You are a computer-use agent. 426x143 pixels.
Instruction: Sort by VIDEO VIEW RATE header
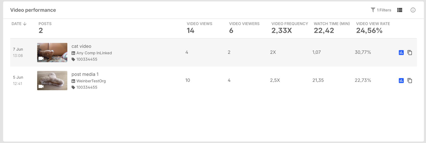tap(373, 24)
